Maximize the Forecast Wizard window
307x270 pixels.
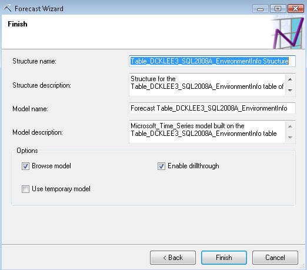[x=278, y=9]
